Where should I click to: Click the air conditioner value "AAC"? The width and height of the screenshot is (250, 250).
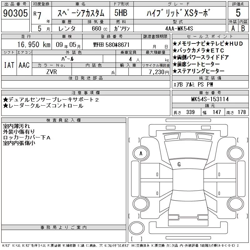coord(24,65)
